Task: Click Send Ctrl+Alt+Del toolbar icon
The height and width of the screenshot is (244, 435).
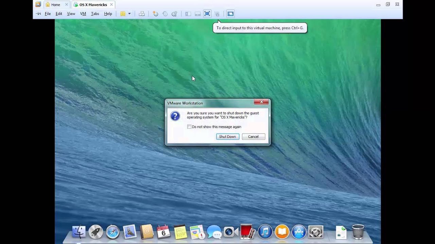Action: pos(142,14)
